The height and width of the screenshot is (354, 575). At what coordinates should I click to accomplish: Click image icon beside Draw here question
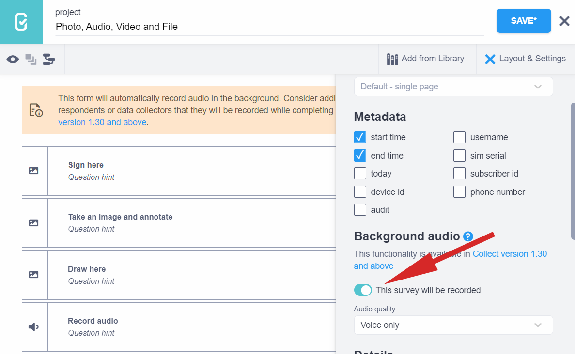coord(34,275)
